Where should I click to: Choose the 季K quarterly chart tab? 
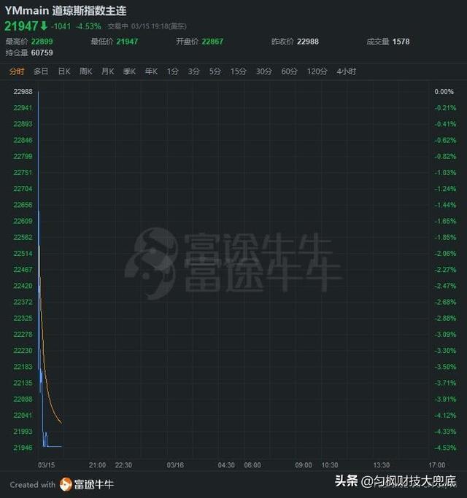[x=130, y=71]
